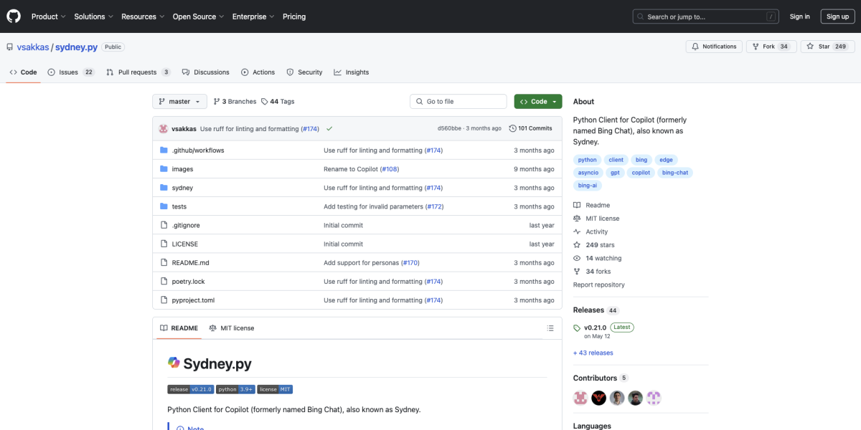Open the Notifications sign-in button
Viewport: 861px width, 430px height.
point(714,47)
